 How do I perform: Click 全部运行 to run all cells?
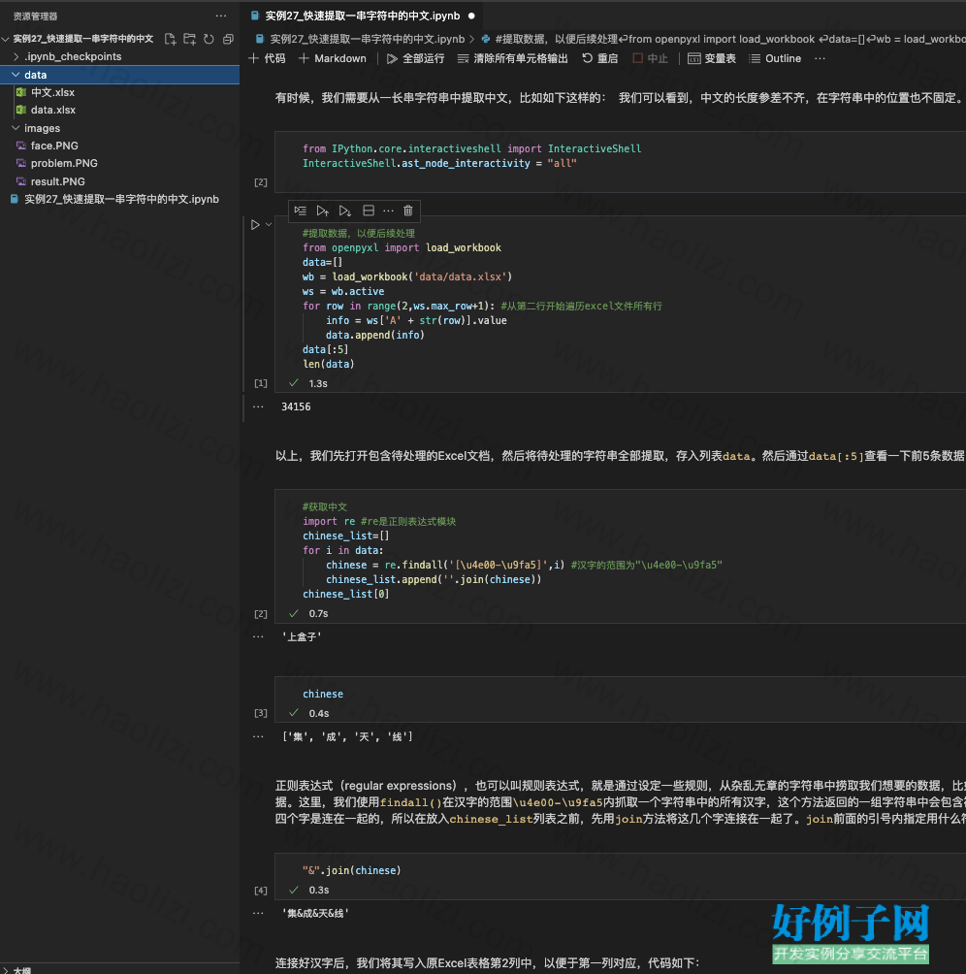pyautogui.click(x=415, y=58)
